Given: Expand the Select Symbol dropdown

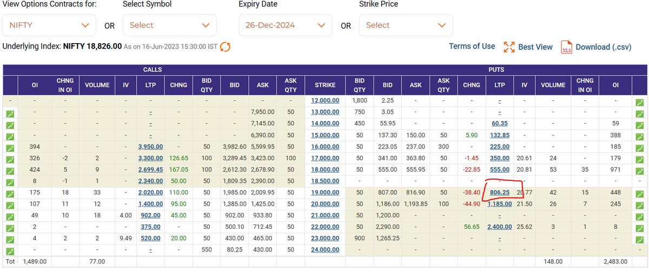Looking at the screenshot, I should click(x=170, y=25).
